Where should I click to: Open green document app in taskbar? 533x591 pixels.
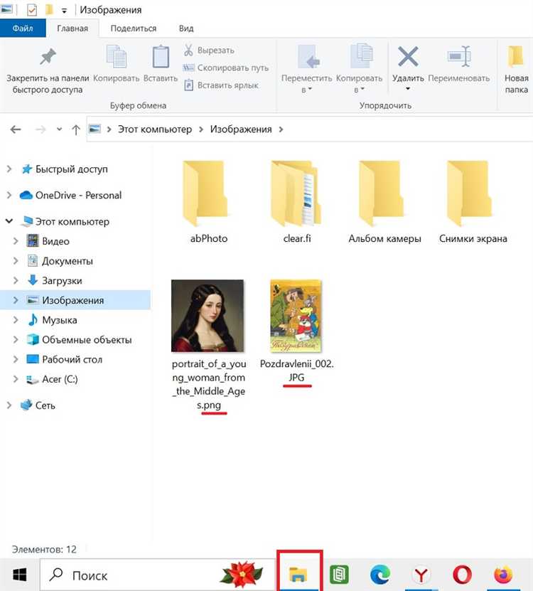click(x=340, y=575)
